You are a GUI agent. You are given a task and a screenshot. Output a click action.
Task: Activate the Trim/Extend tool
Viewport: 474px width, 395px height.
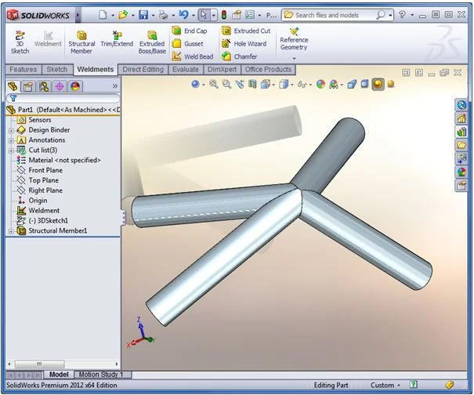coord(117,39)
